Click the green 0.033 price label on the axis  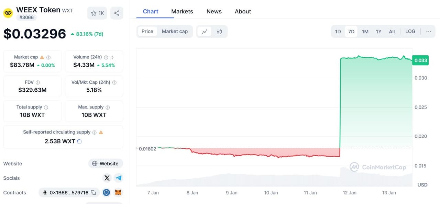tap(420, 60)
